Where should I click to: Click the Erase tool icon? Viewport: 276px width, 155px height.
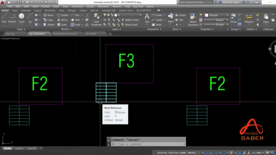tap(87, 15)
